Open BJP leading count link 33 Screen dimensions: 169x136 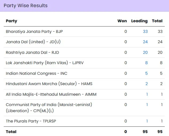145,32
